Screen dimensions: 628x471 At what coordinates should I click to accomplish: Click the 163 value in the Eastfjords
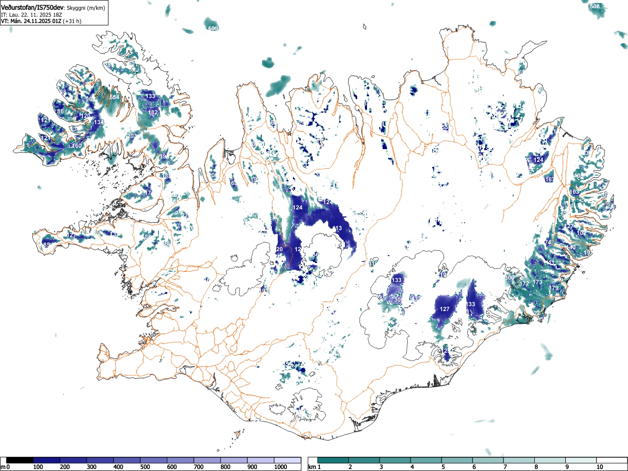coord(574,192)
